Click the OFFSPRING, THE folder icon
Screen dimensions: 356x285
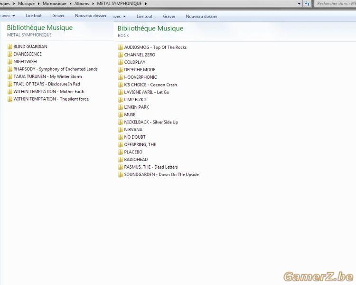pyautogui.click(x=121, y=145)
